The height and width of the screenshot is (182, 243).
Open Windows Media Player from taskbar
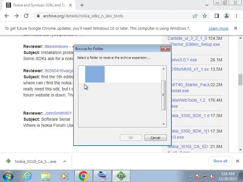pos(64,176)
